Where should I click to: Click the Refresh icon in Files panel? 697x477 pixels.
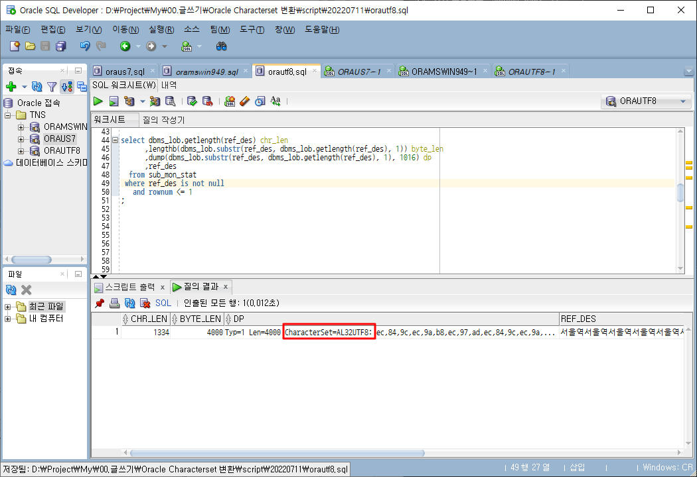[11, 290]
